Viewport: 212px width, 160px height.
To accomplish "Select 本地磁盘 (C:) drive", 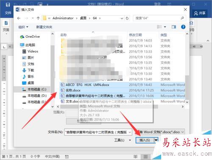I will coord(34,90).
